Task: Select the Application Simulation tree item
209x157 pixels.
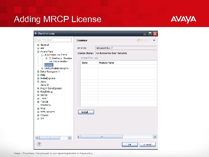Action: pos(56,55)
